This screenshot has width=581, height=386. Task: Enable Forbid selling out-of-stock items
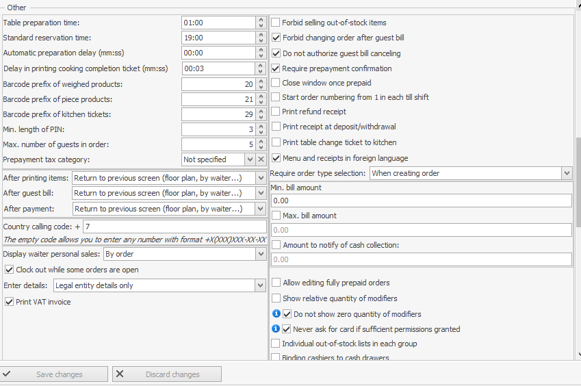click(x=276, y=23)
